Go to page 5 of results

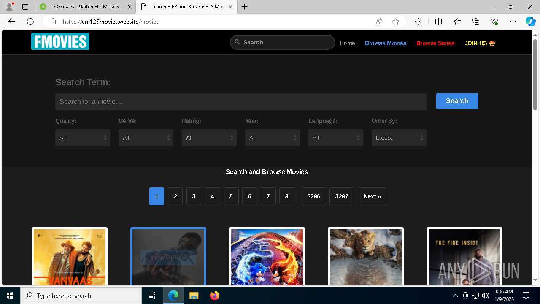(x=231, y=196)
